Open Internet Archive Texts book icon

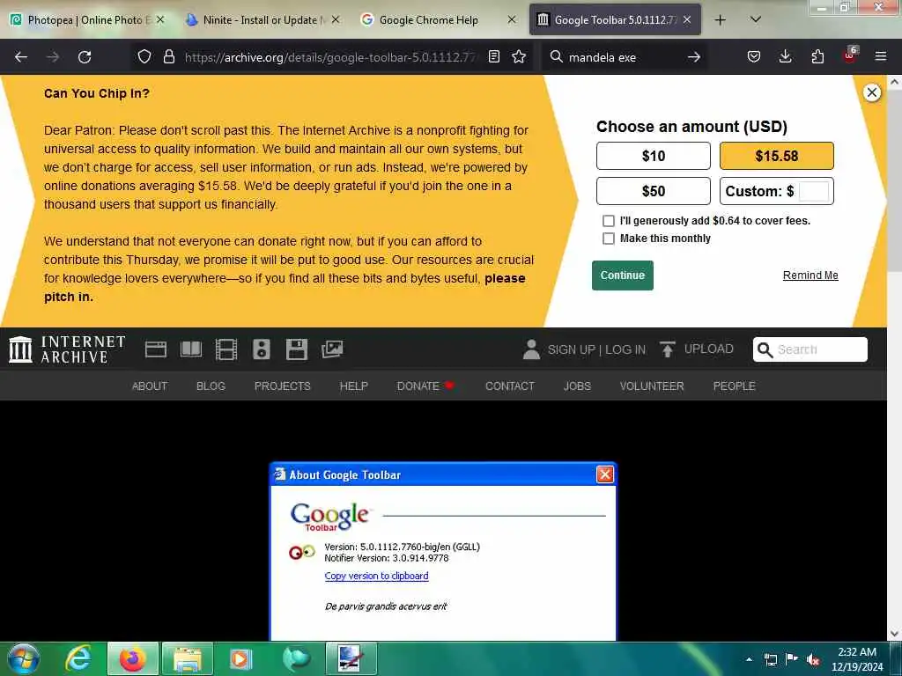click(x=191, y=349)
